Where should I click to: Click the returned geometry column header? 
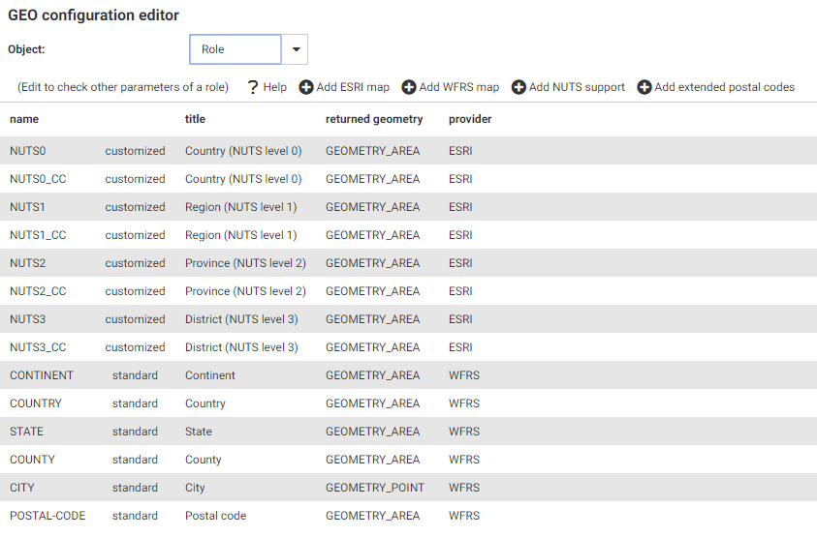tap(374, 119)
